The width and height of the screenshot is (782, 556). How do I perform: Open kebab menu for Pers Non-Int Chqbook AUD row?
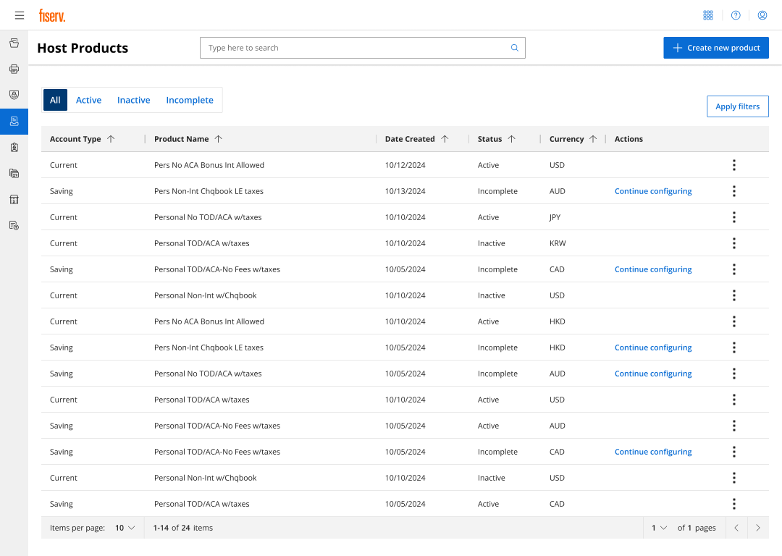[x=733, y=191]
